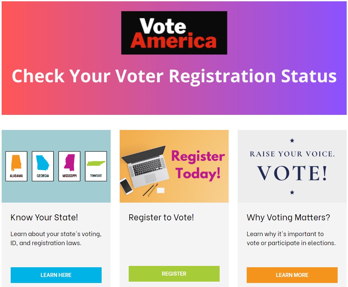Screen dimensions: 348x287
Task: Click the smartphone picture
Action: point(126,186)
